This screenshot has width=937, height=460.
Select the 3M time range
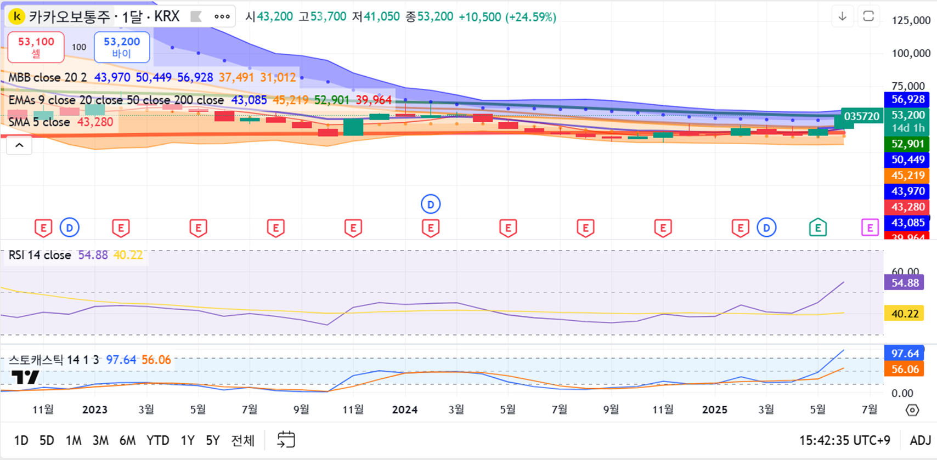tap(100, 440)
